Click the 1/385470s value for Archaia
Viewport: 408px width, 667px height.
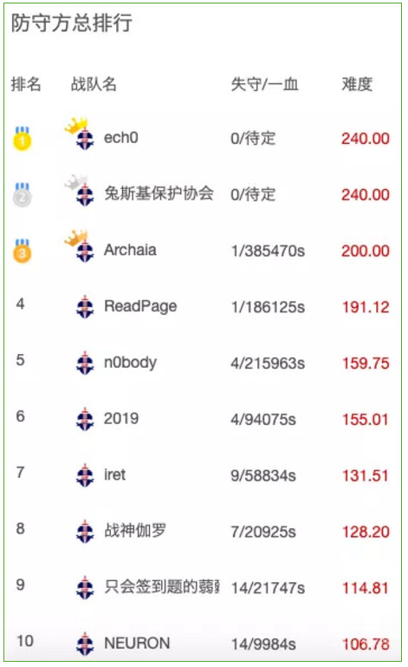[x=268, y=251]
